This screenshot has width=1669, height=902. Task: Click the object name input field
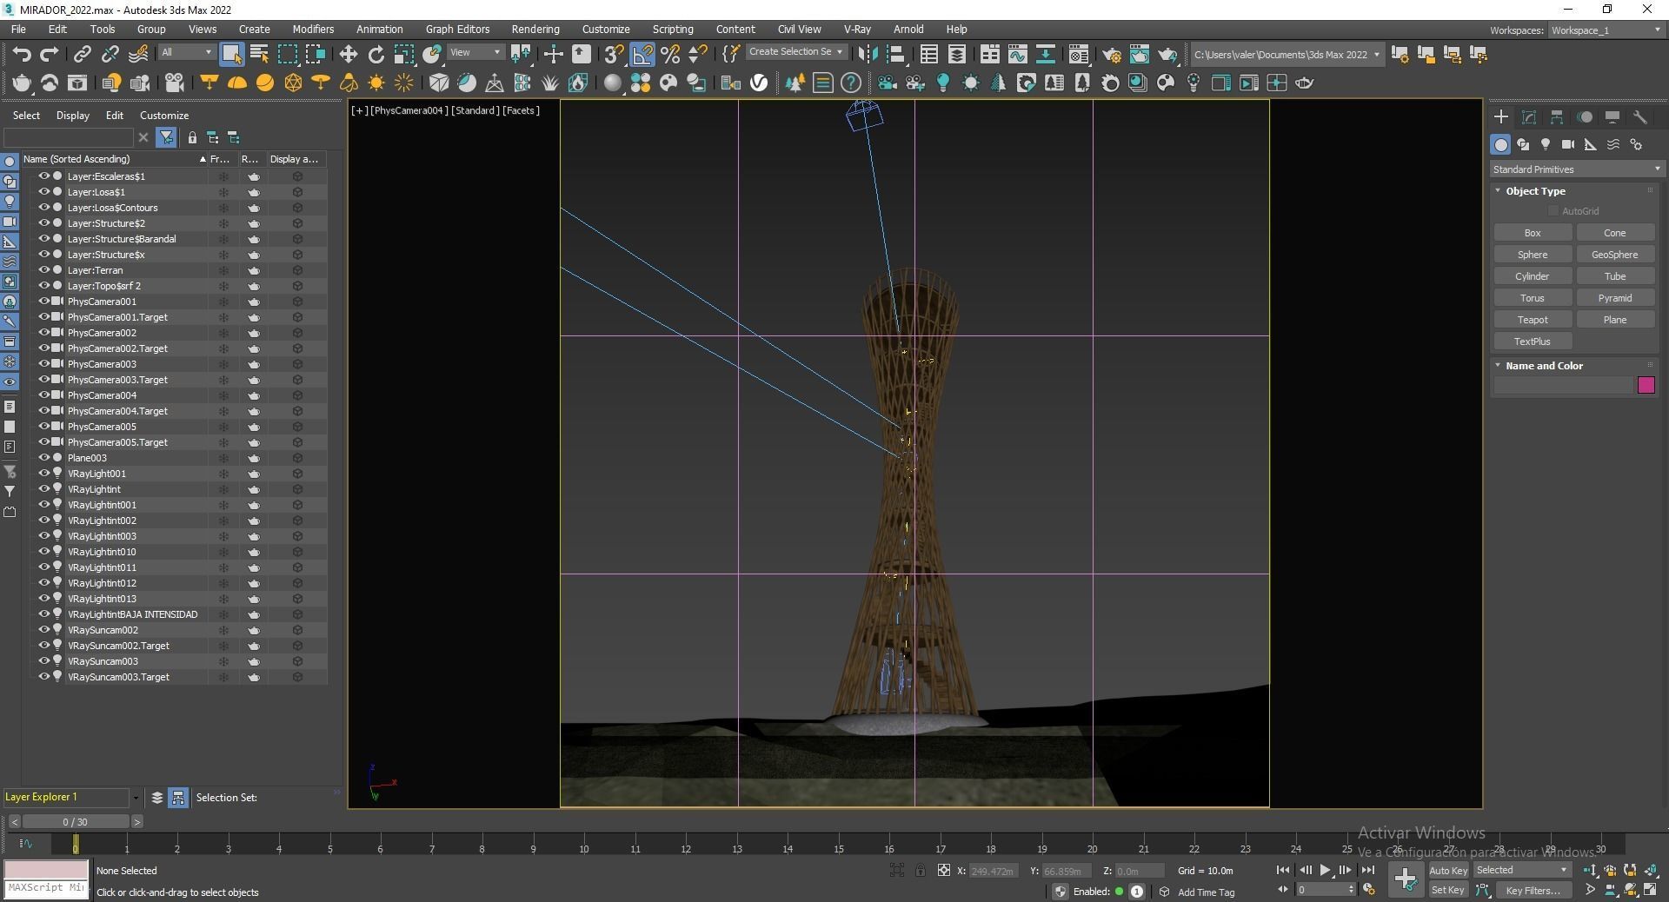(1564, 385)
